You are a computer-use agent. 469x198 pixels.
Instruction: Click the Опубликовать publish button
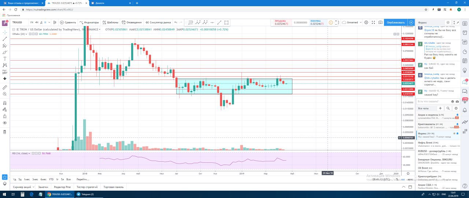point(396,22)
